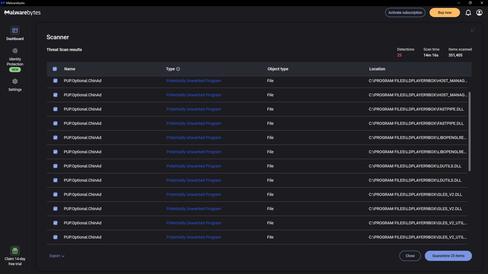Click the info icon beside Type
Viewport: 488px width, 274px height.
pyautogui.click(x=178, y=69)
